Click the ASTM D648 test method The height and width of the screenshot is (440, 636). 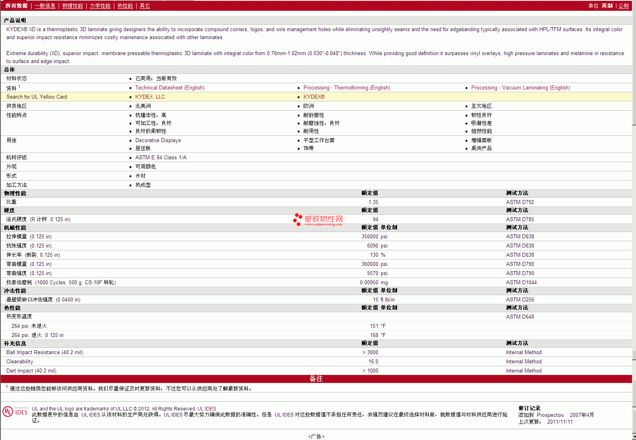[x=520, y=317]
